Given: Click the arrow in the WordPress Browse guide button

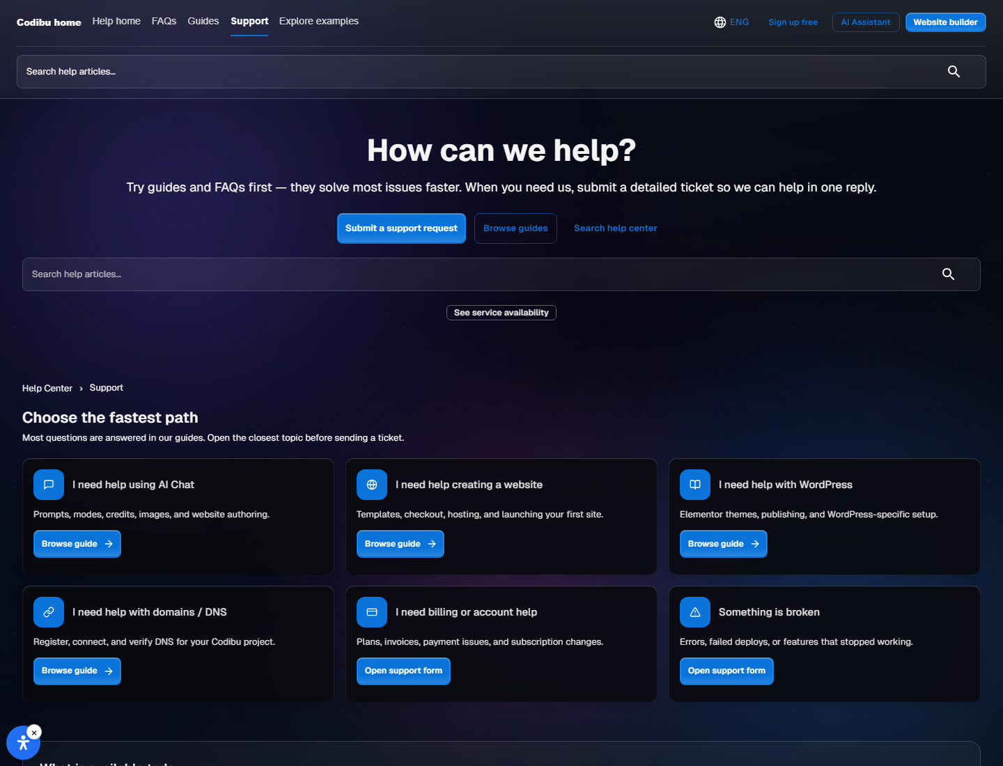Looking at the screenshot, I should point(755,544).
